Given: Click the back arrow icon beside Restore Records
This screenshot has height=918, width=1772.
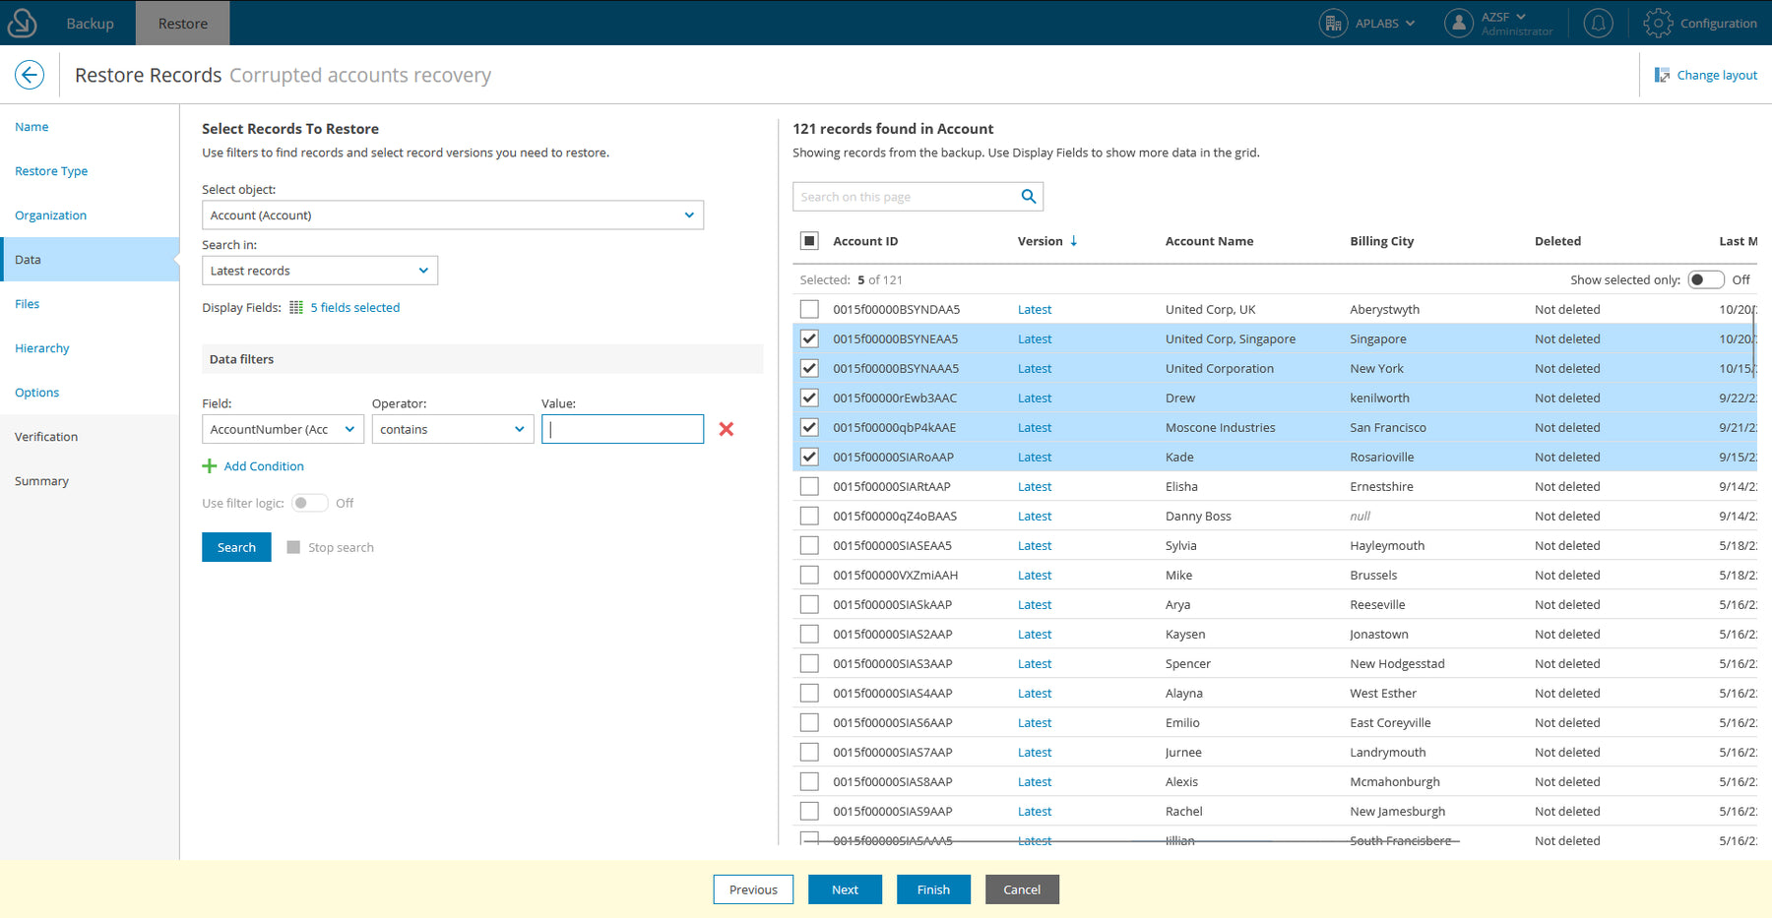Looking at the screenshot, I should (x=30, y=75).
